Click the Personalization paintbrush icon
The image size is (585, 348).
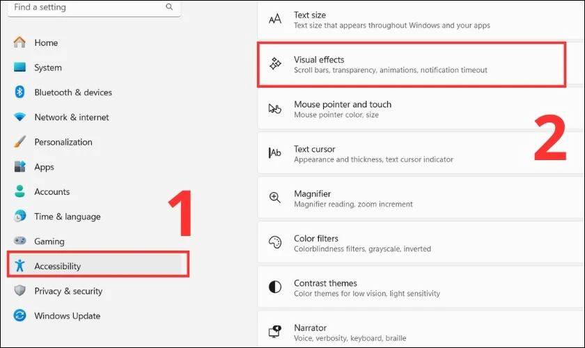tap(19, 142)
